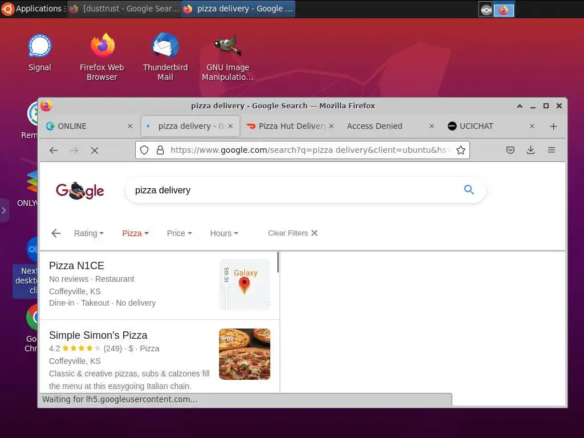
Task: Switch to dusttrust Google Search taskbar window
Action: 125,9
